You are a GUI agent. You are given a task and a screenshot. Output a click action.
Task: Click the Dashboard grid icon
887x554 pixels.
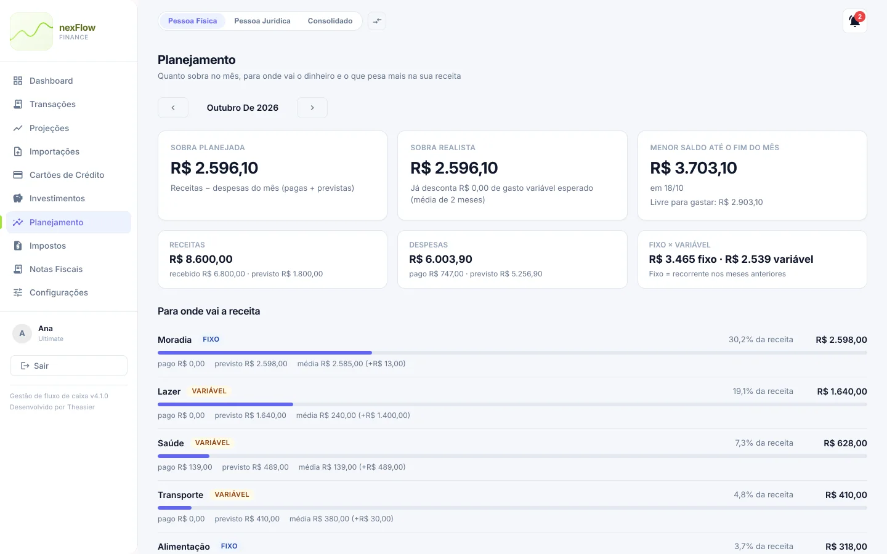pos(18,81)
